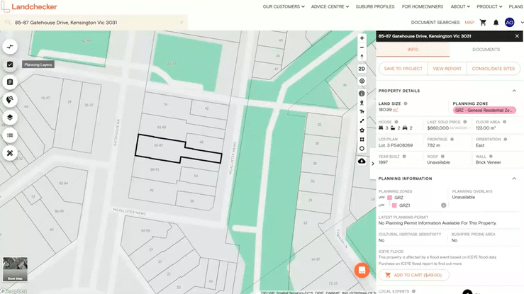Open the shopping cart in header
524x294 pixels.
[x=483, y=23]
